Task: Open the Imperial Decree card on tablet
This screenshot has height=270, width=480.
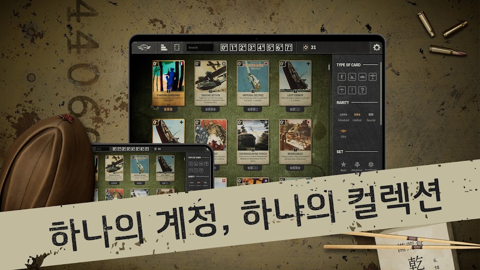Action: pos(253,83)
